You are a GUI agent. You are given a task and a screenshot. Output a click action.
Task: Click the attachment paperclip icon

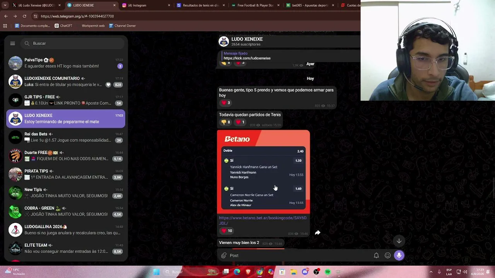(224, 256)
